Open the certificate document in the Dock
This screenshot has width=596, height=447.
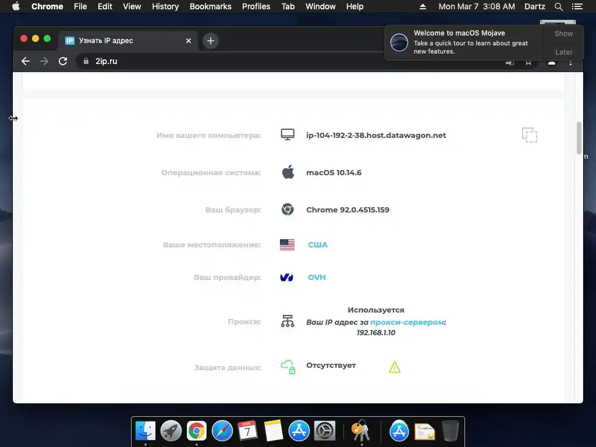[x=424, y=431]
